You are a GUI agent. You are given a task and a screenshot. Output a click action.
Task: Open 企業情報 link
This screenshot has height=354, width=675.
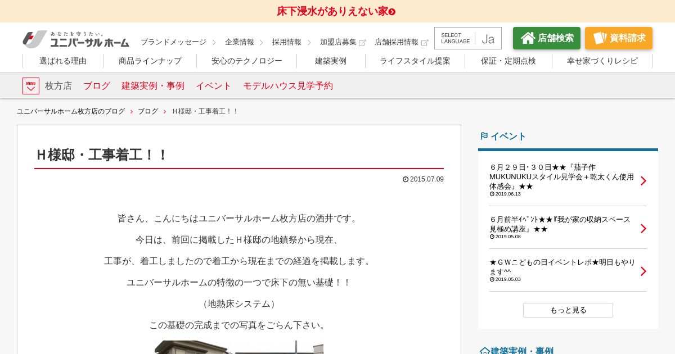(x=240, y=42)
